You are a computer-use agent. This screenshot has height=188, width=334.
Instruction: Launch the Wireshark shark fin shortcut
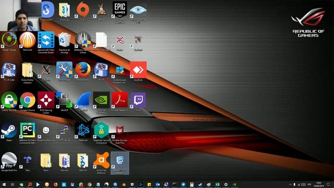tap(83, 100)
